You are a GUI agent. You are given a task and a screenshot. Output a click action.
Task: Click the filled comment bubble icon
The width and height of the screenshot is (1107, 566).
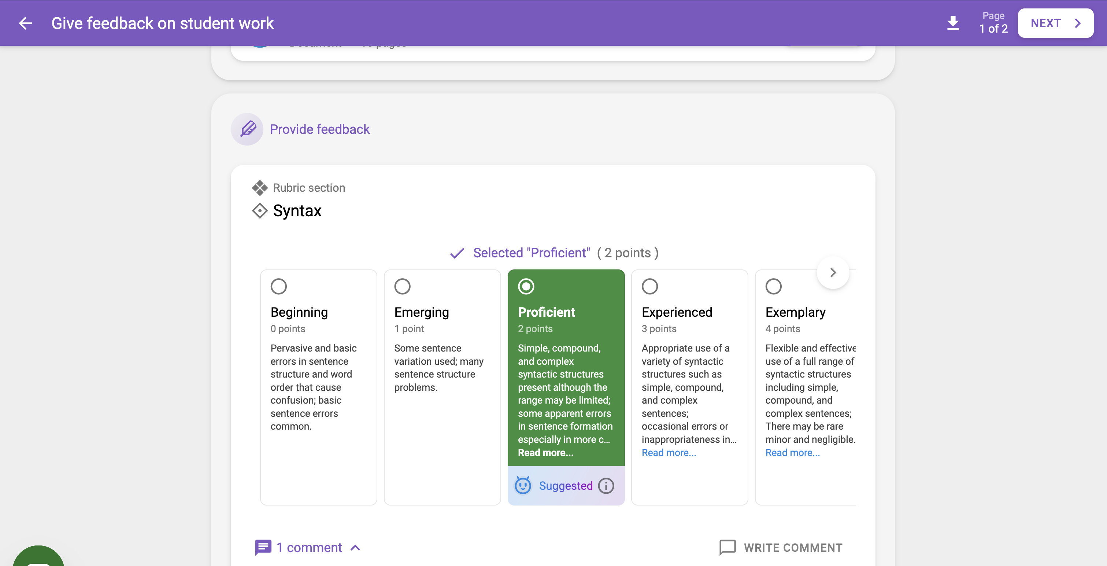pyautogui.click(x=263, y=547)
